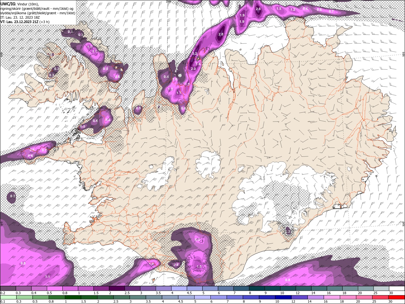
Task: Click the pale green swatch starting at 0.1
Action: coord(8,297)
